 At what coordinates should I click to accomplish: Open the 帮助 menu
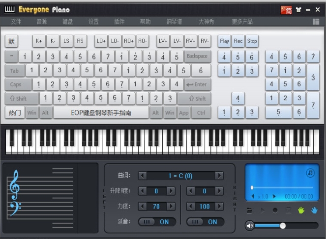coord(145,22)
